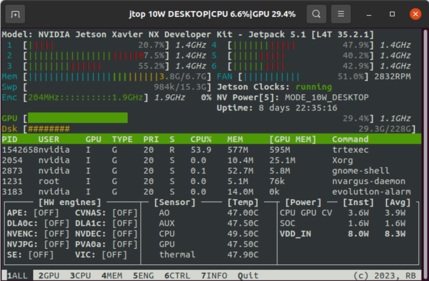Viewport: 429px width, 281px height.
Task: Open the 6CTRL control tab
Action: click(176, 275)
